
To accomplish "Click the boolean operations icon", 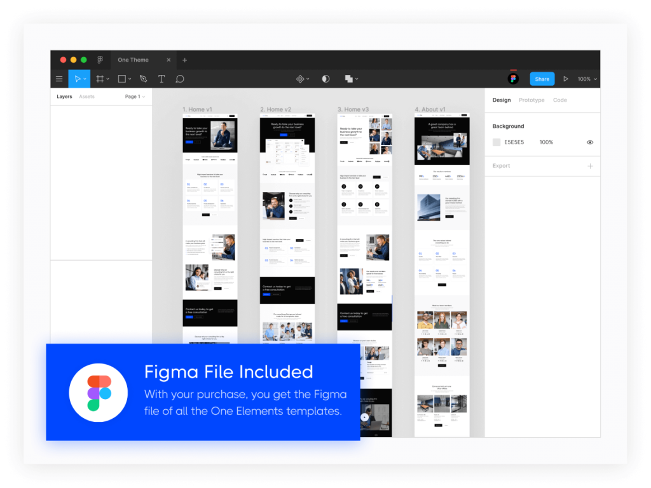I will 349,79.
